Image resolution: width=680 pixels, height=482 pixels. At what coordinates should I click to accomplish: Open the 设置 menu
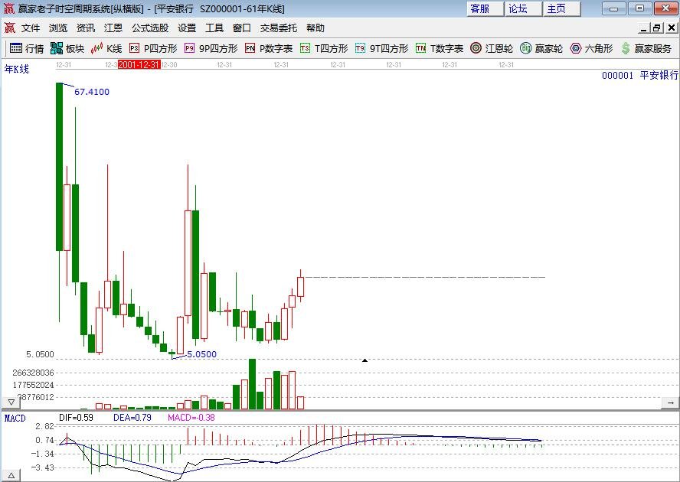[187, 28]
